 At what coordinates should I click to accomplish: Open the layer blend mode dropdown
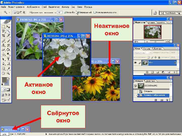[143, 53]
